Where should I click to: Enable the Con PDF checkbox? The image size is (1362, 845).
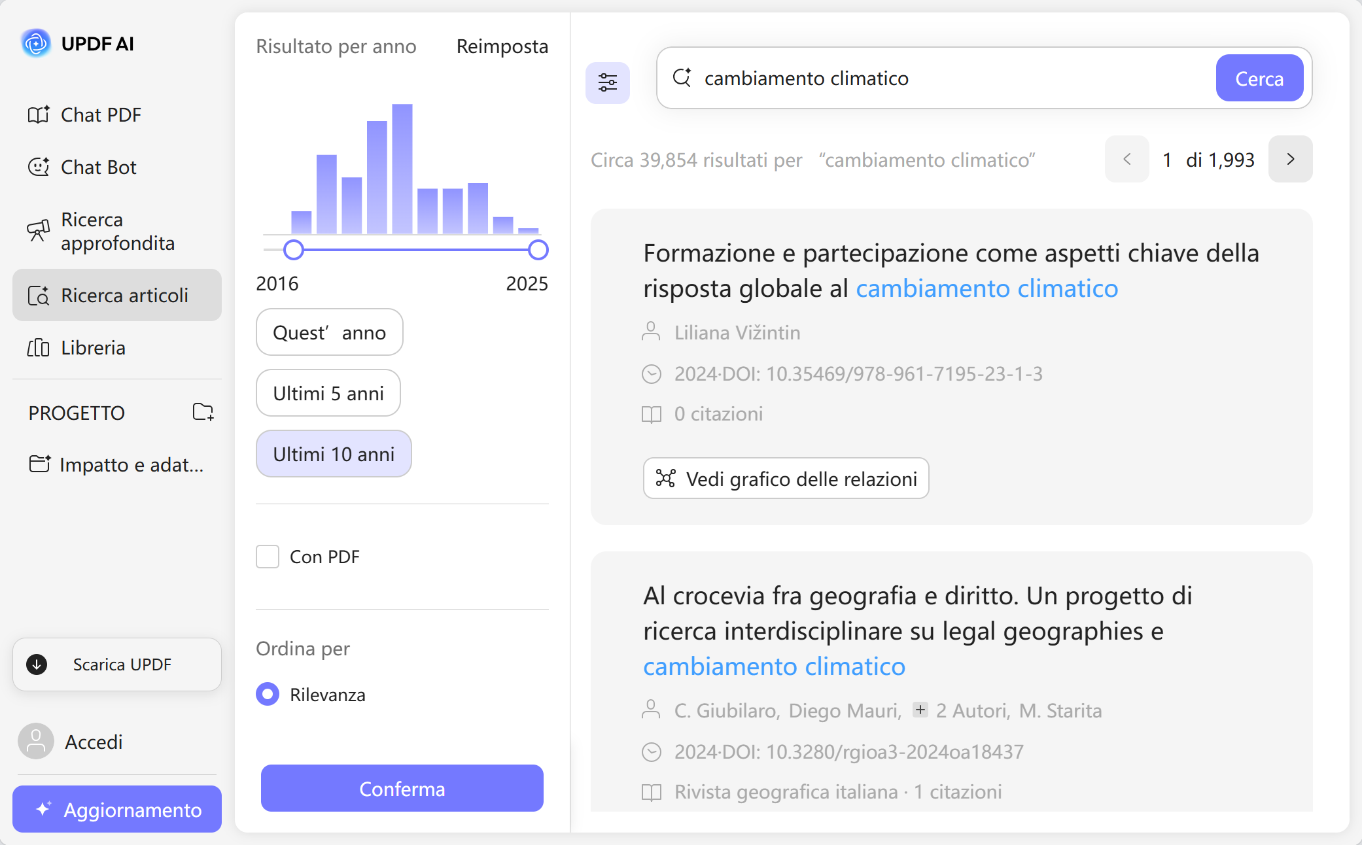tap(268, 557)
